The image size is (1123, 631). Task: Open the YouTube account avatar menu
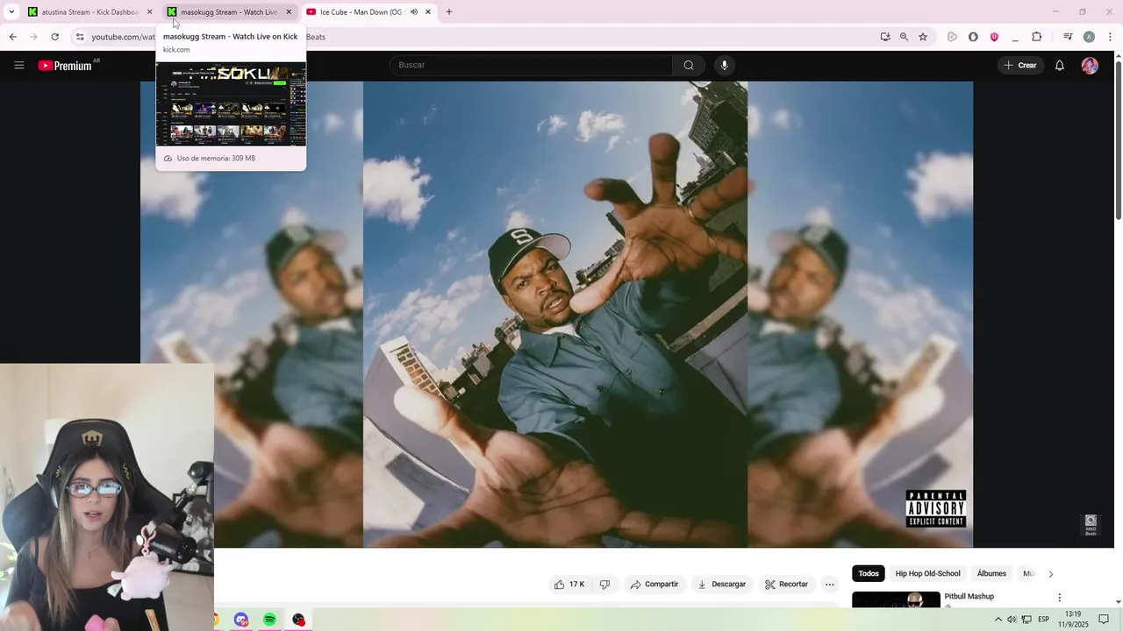point(1090,66)
